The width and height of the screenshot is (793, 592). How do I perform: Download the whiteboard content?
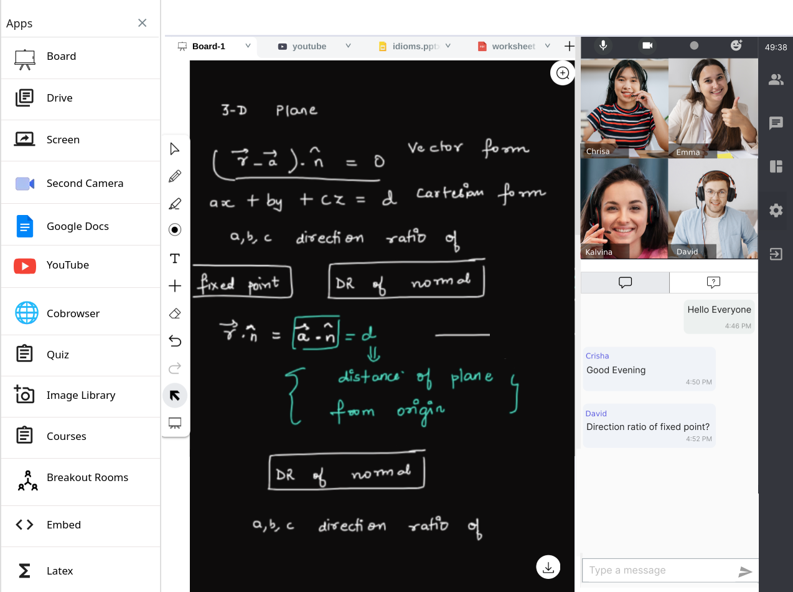(548, 567)
